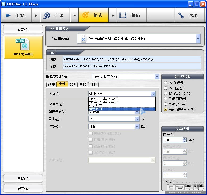
Task: Switch to the 音頻 tab
Action: [x=62, y=84]
